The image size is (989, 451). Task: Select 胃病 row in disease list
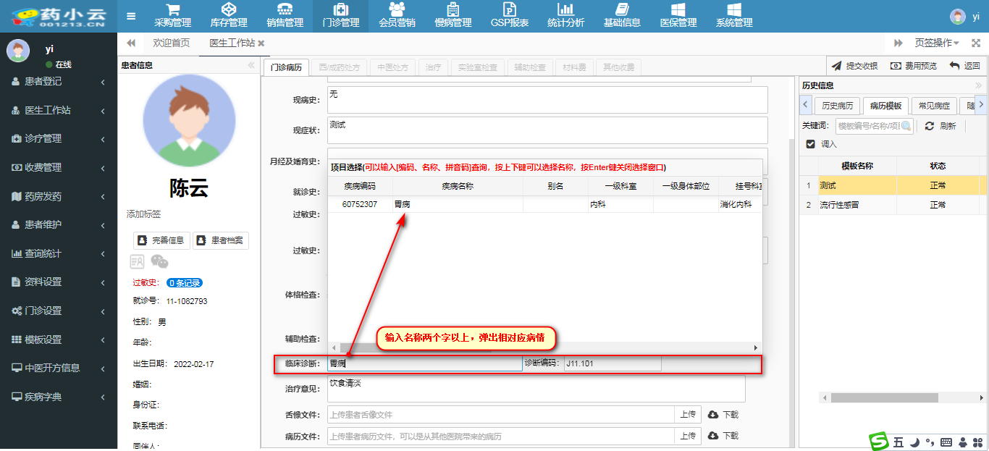tap(544, 205)
